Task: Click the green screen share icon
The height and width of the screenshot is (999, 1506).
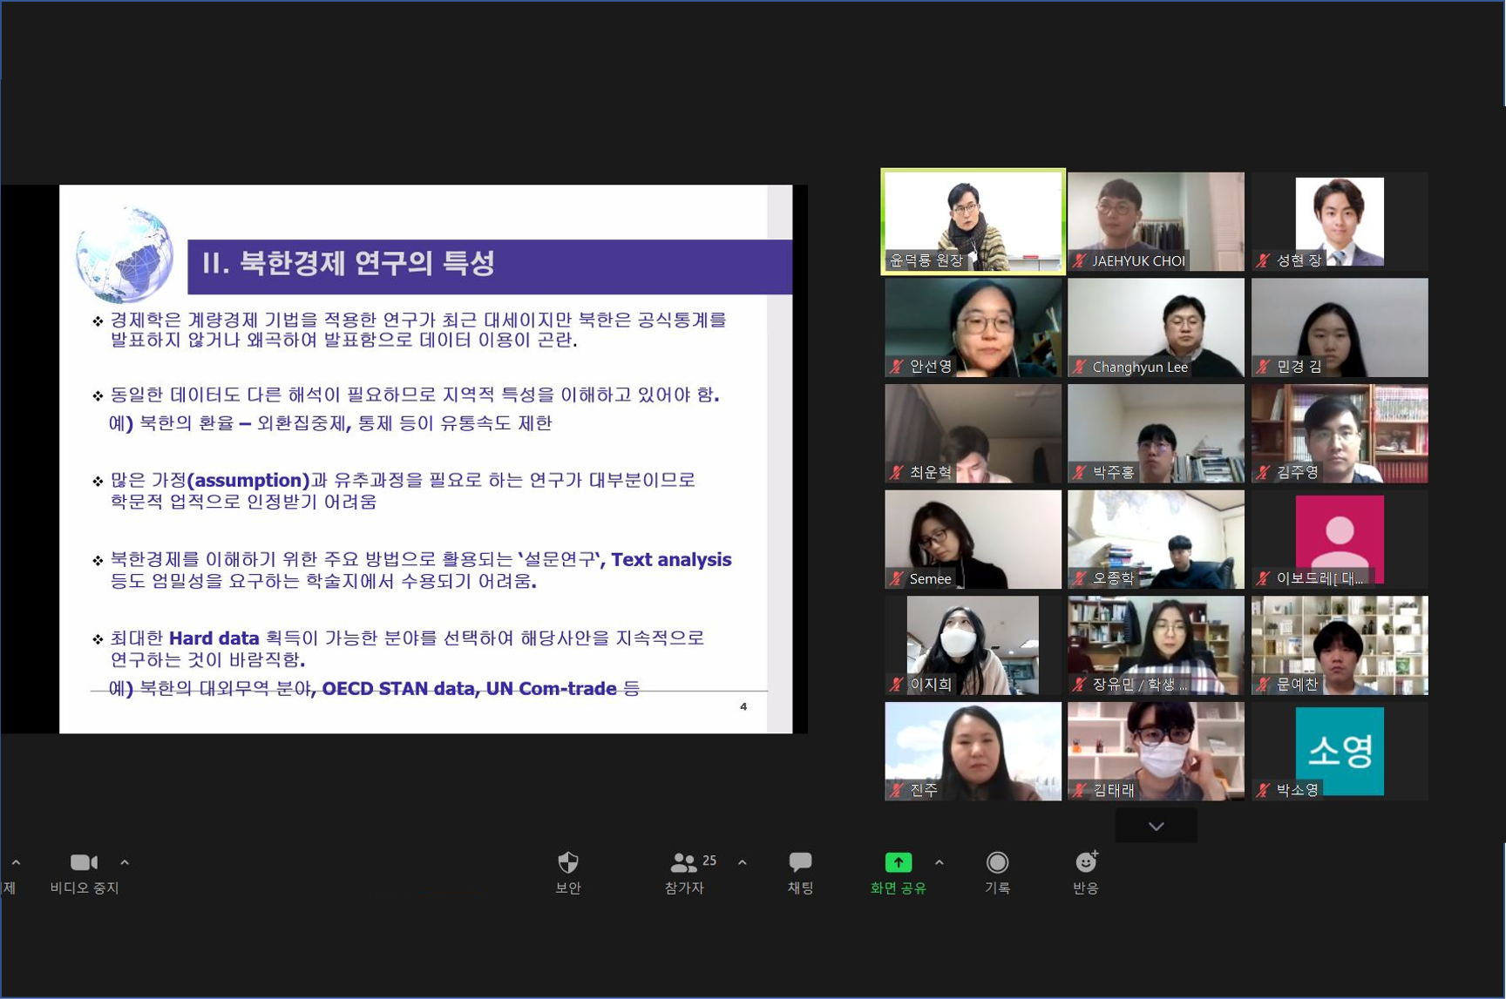Action: tap(898, 862)
